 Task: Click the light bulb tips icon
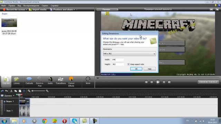(x=215, y=6)
